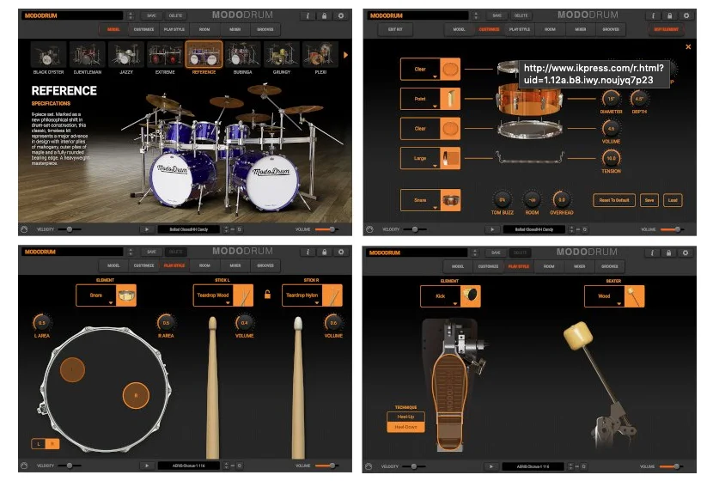
Task: Open gear settings in snare play style window
Action: coord(341,252)
